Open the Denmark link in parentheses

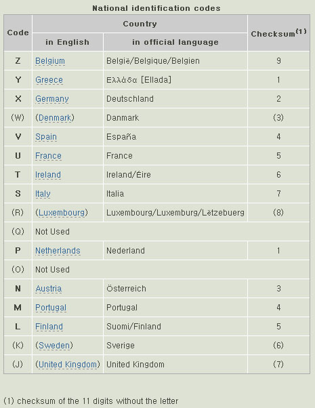(55, 118)
